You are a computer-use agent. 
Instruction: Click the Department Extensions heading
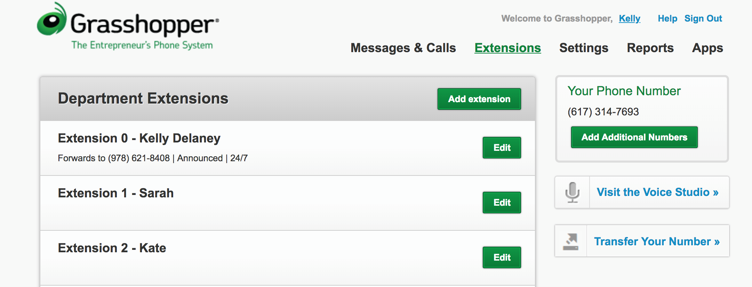[143, 98]
